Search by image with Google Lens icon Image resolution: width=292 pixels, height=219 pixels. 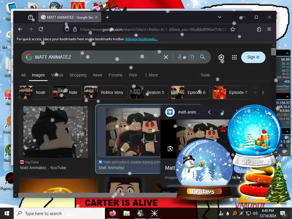[x=191, y=57]
